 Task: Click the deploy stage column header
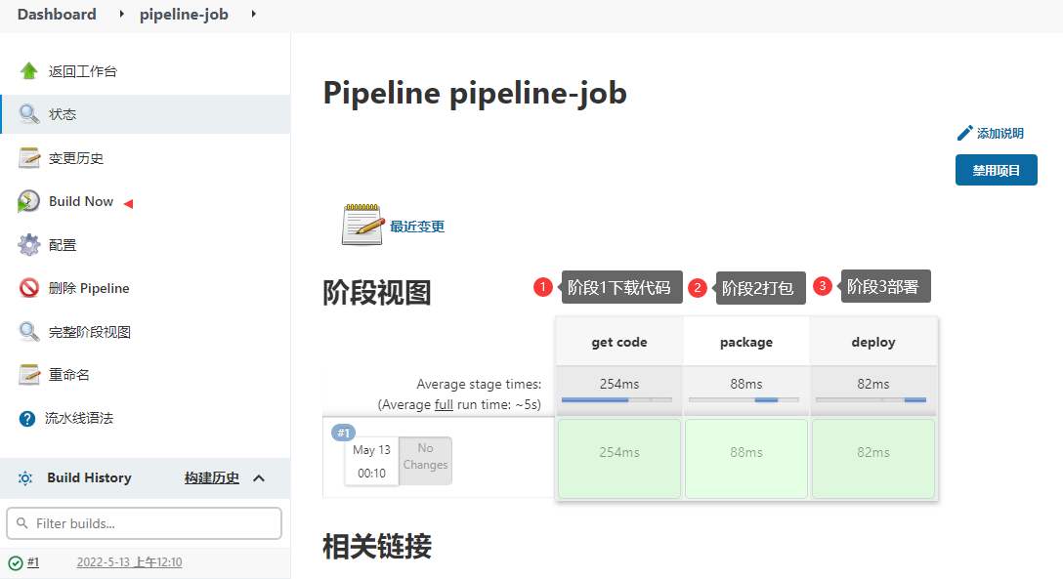click(x=873, y=342)
